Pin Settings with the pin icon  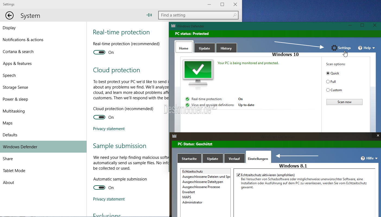[x=149, y=15]
